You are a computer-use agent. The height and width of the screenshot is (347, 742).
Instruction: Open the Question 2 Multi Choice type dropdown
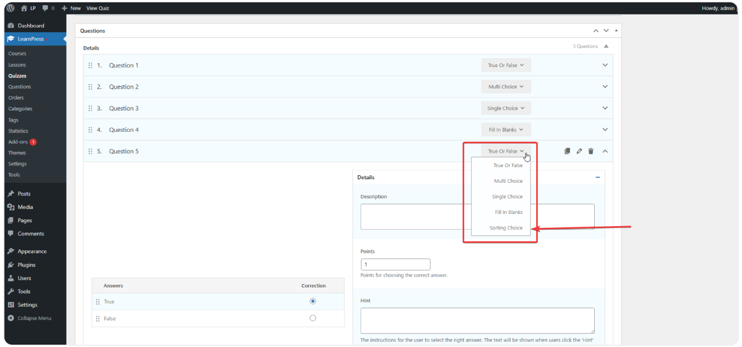point(505,87)
